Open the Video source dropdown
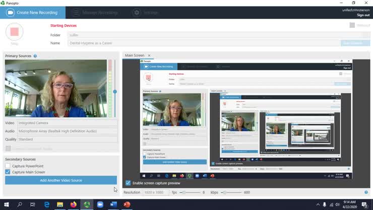The image size is (373, 210). click(x=67, y=123)
